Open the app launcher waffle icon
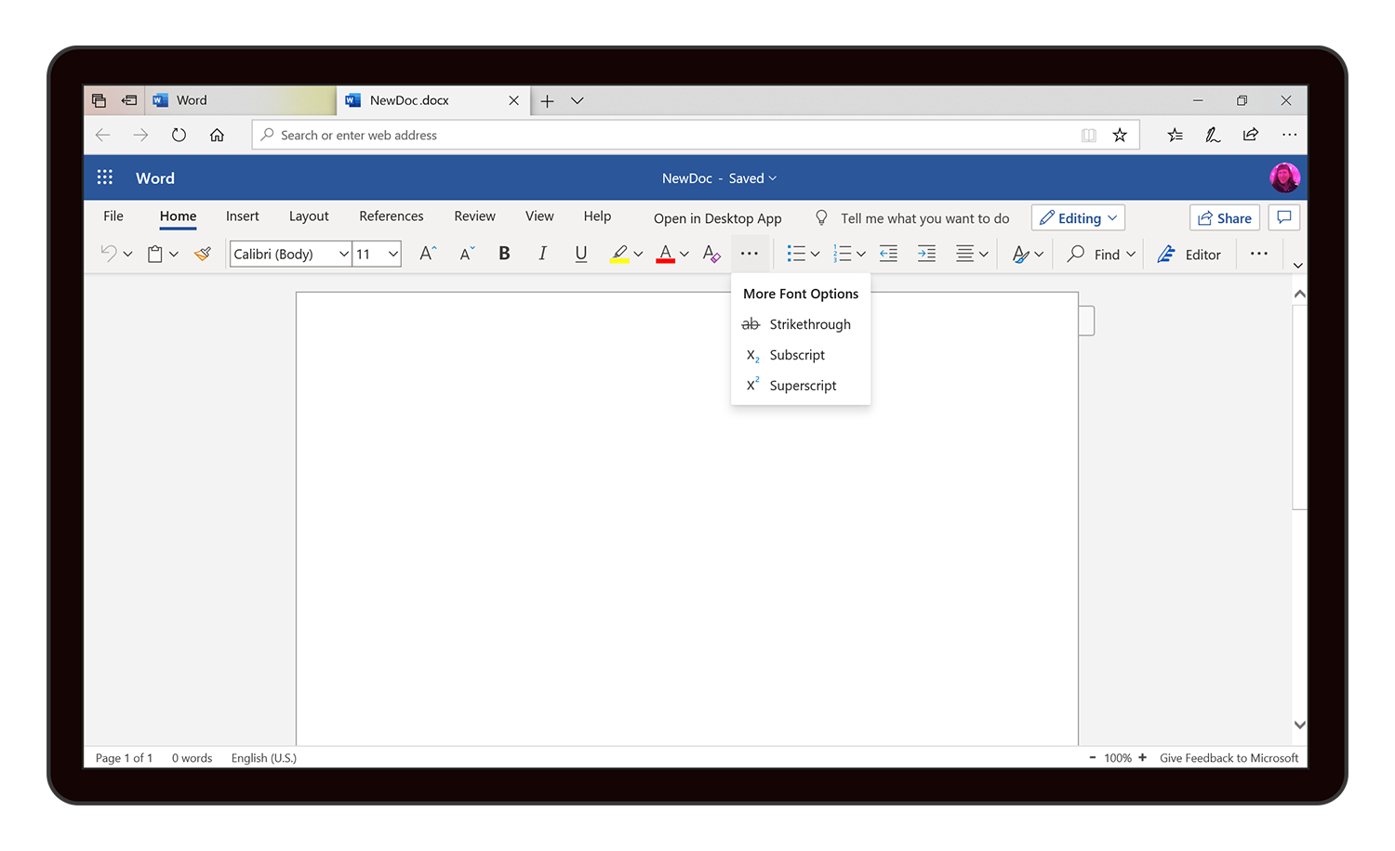1395x851 pixels. pyautogui.click(x=105, y=177)
